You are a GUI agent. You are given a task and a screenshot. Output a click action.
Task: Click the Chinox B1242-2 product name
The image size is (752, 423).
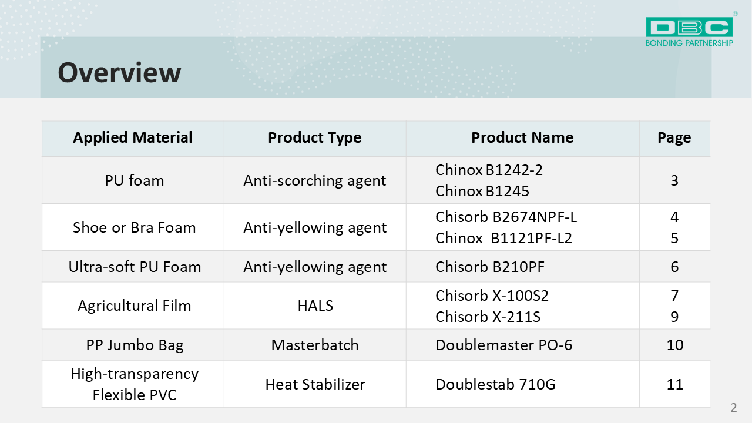tap(489, 170)
